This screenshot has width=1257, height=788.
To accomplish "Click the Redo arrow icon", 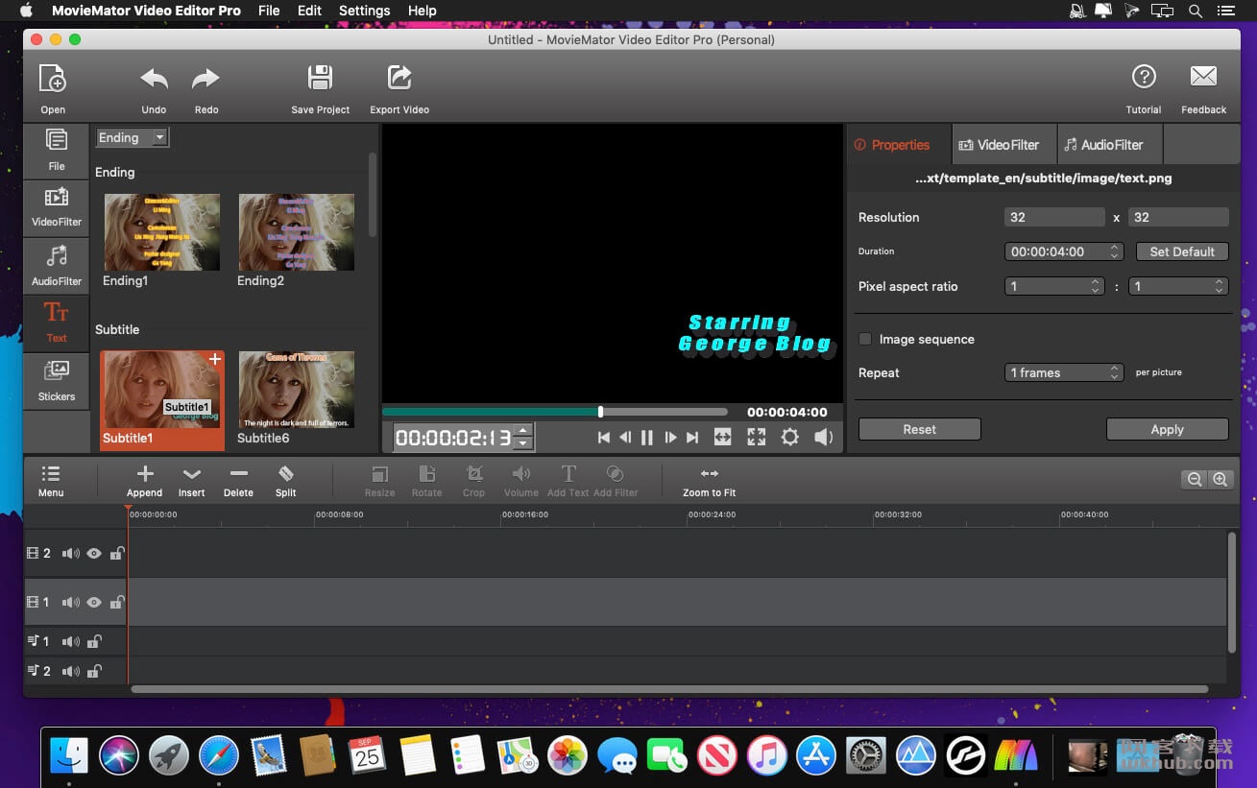I will (205, 80).
